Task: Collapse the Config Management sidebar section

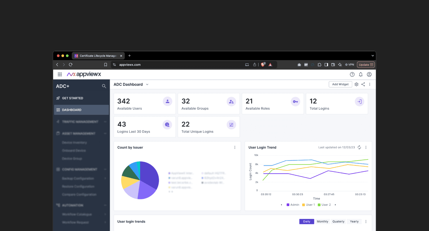Action: (x=105, y=169)
